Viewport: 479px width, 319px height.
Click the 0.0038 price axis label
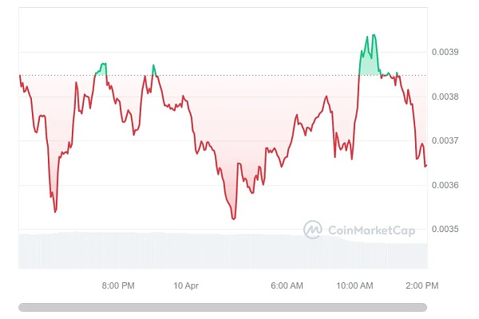[x=446, y=96]
